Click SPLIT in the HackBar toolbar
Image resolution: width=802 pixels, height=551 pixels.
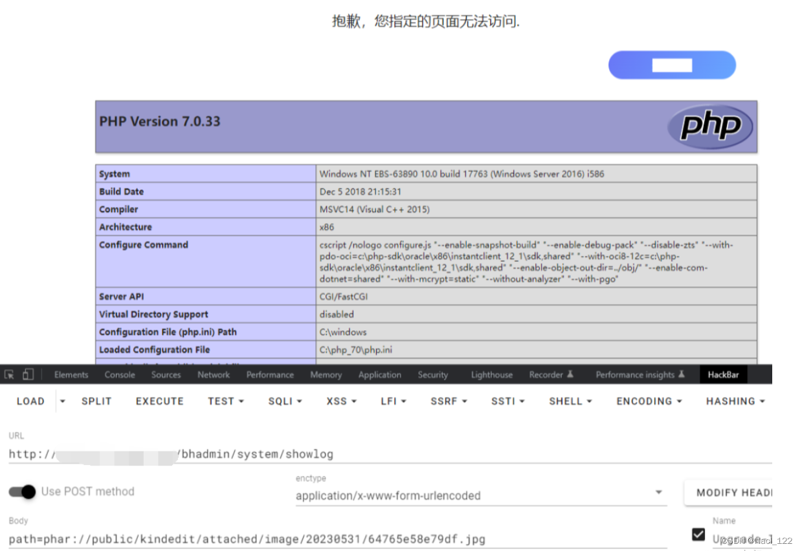[96, 401]
